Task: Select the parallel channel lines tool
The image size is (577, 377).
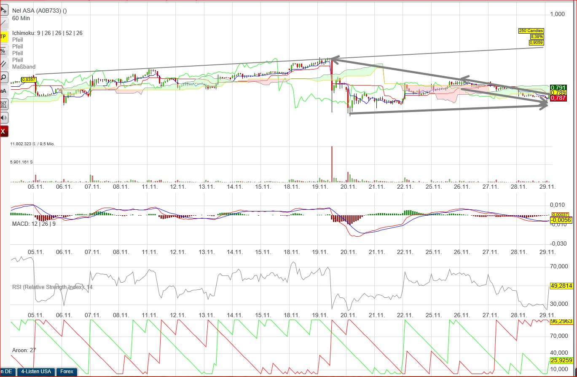Action: pyautogui.click(x=4, y=64)
